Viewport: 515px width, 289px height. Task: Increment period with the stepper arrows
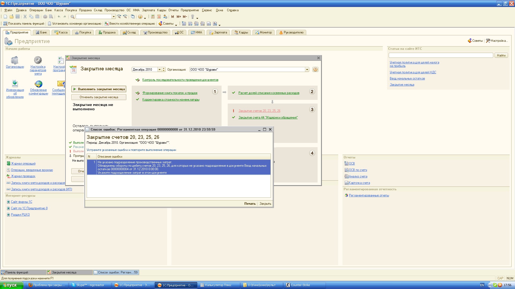click(x=164, y=69)
